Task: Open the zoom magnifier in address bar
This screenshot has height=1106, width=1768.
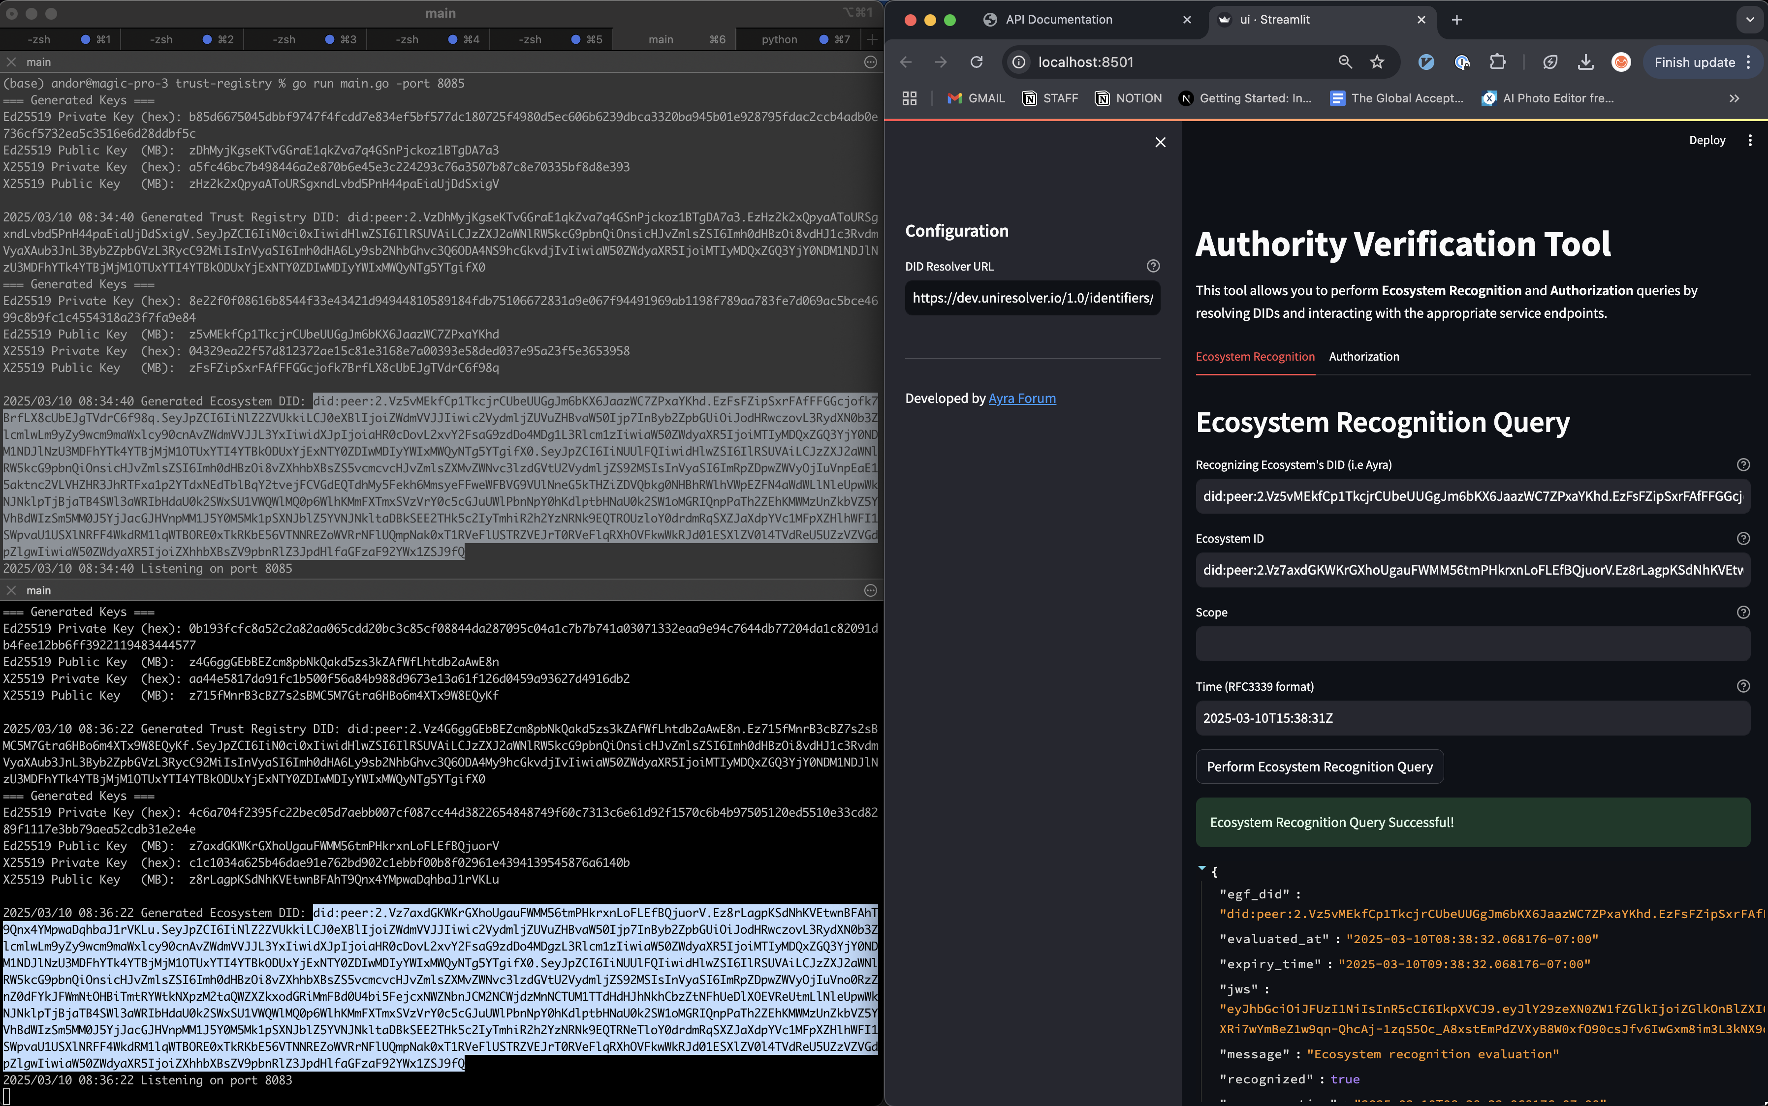Action: (1345, 62)
